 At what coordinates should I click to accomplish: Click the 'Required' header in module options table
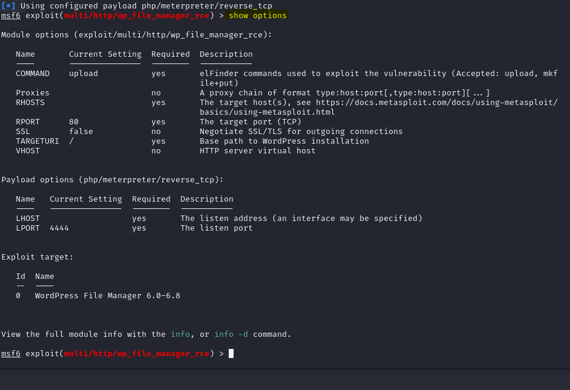171,54
